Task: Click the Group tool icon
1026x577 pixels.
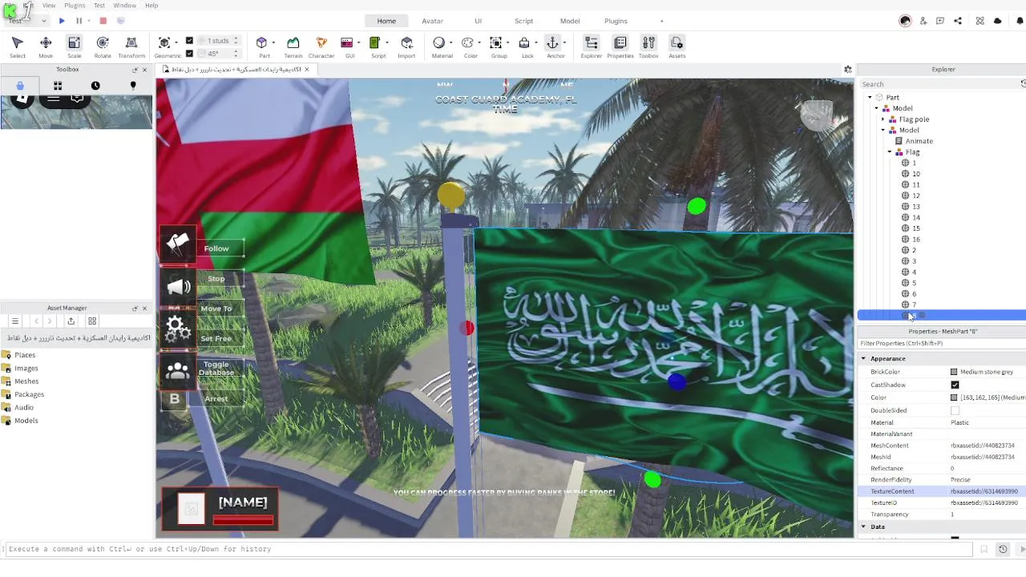Action: coord(496,42)
